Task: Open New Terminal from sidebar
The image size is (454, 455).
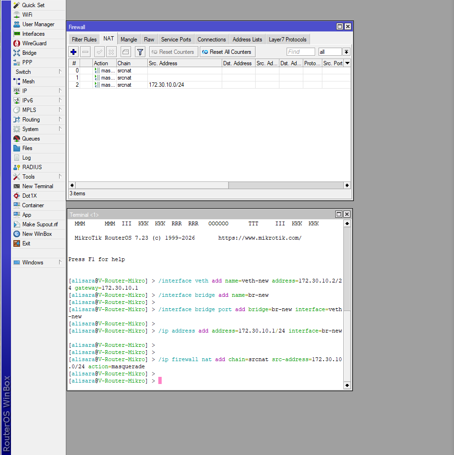Action: [x=38, y=186]
